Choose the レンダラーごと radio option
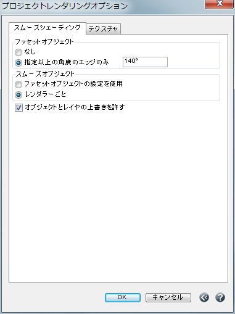Screen dimensions: 235x314 tap(19, 95)
